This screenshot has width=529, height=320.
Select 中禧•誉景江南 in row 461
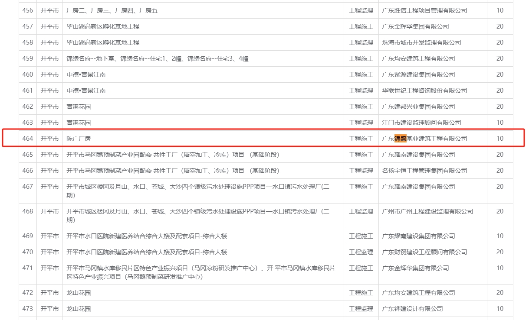(86, 91)
